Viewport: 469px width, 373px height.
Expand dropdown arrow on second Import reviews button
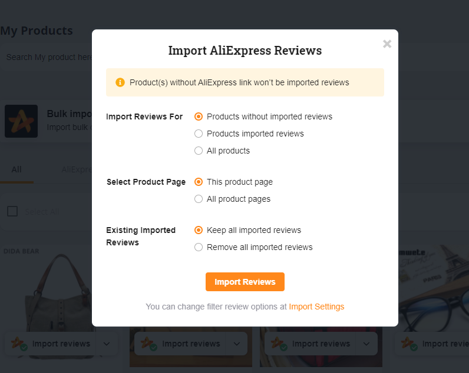pos(237,344)
